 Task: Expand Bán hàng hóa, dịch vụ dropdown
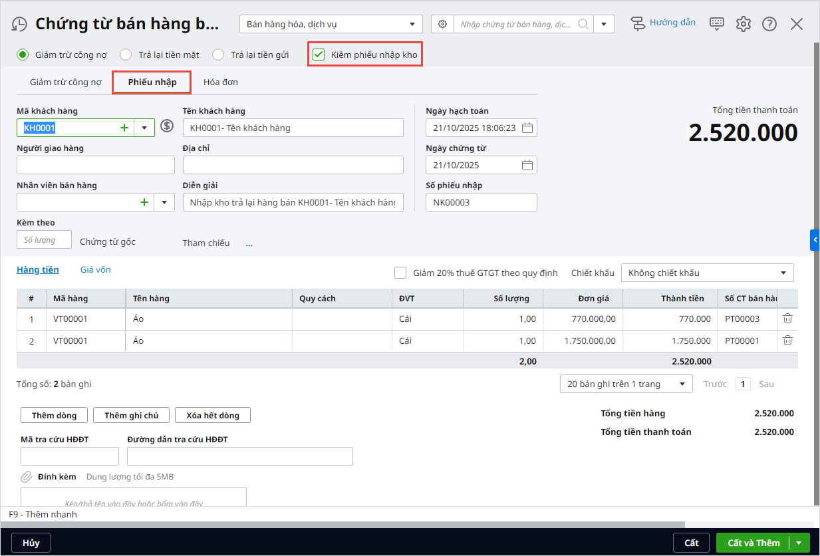(412, 25)
